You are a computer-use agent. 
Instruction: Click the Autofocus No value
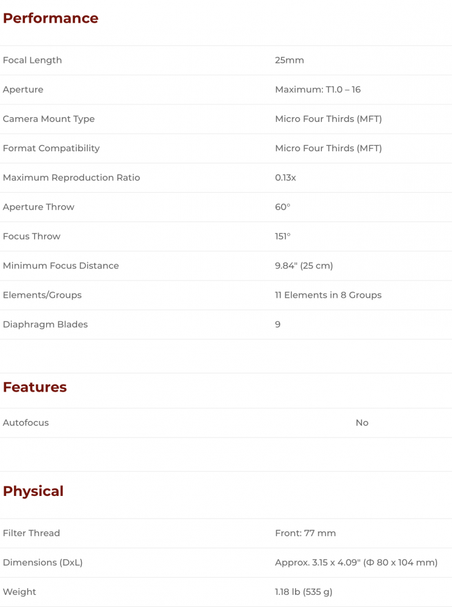[x=362, y=423]
